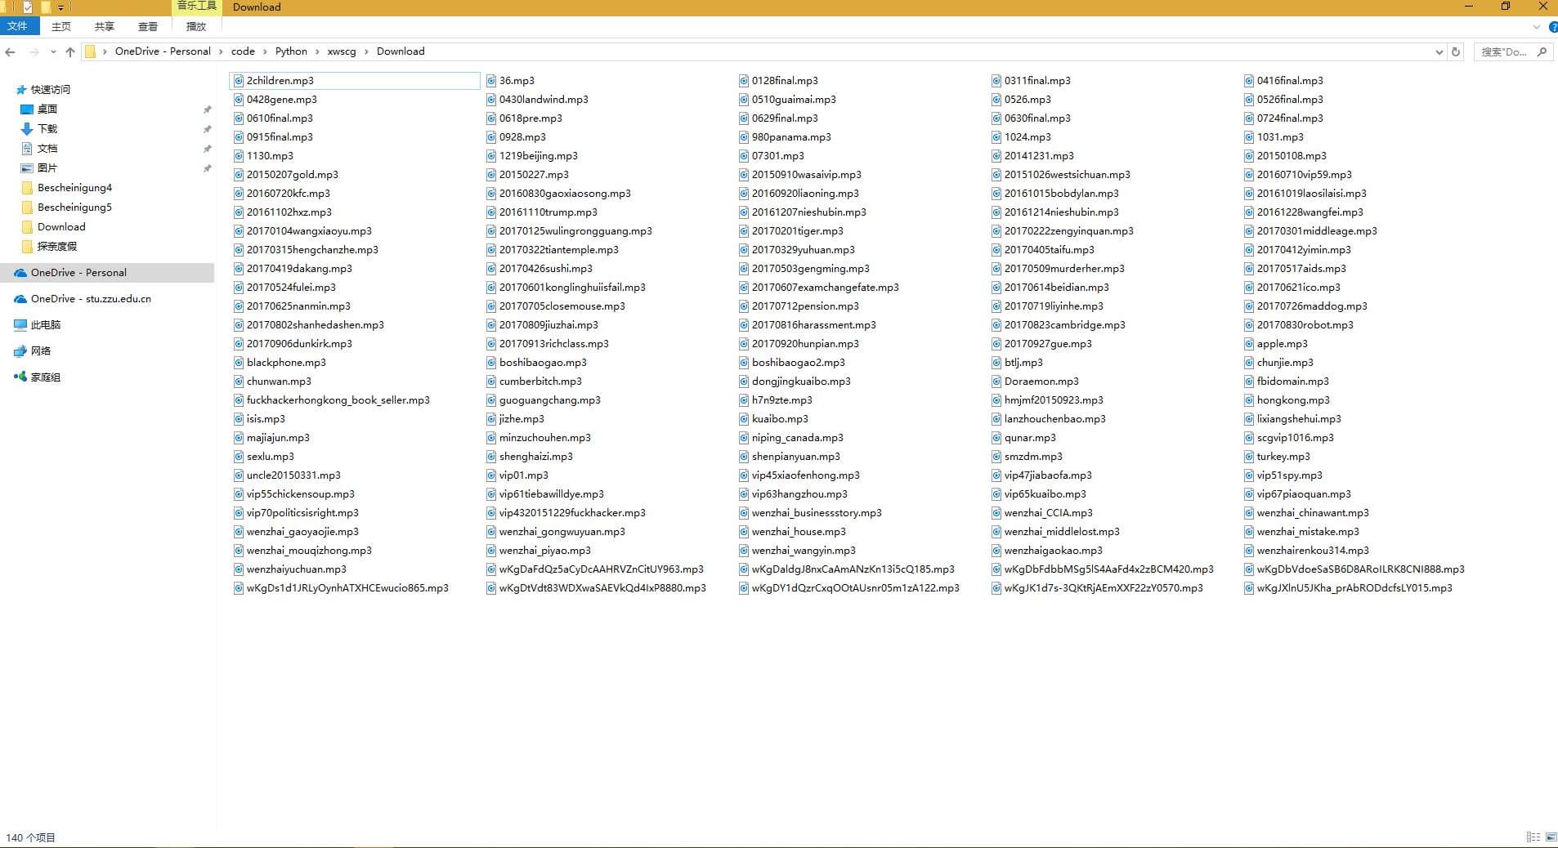This screenshot has width=1558, height=848.
Task: Unpin 桌面 using its pin icon
Action: pyautogui.click(x=207, y=109)
